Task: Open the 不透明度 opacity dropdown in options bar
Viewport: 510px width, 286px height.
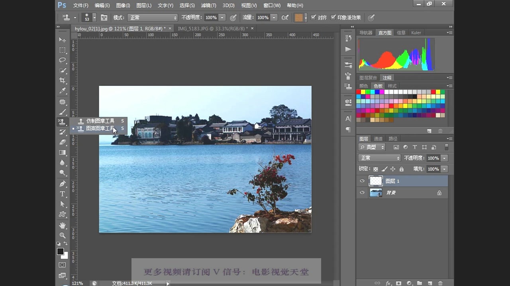Action: (222, 17)
